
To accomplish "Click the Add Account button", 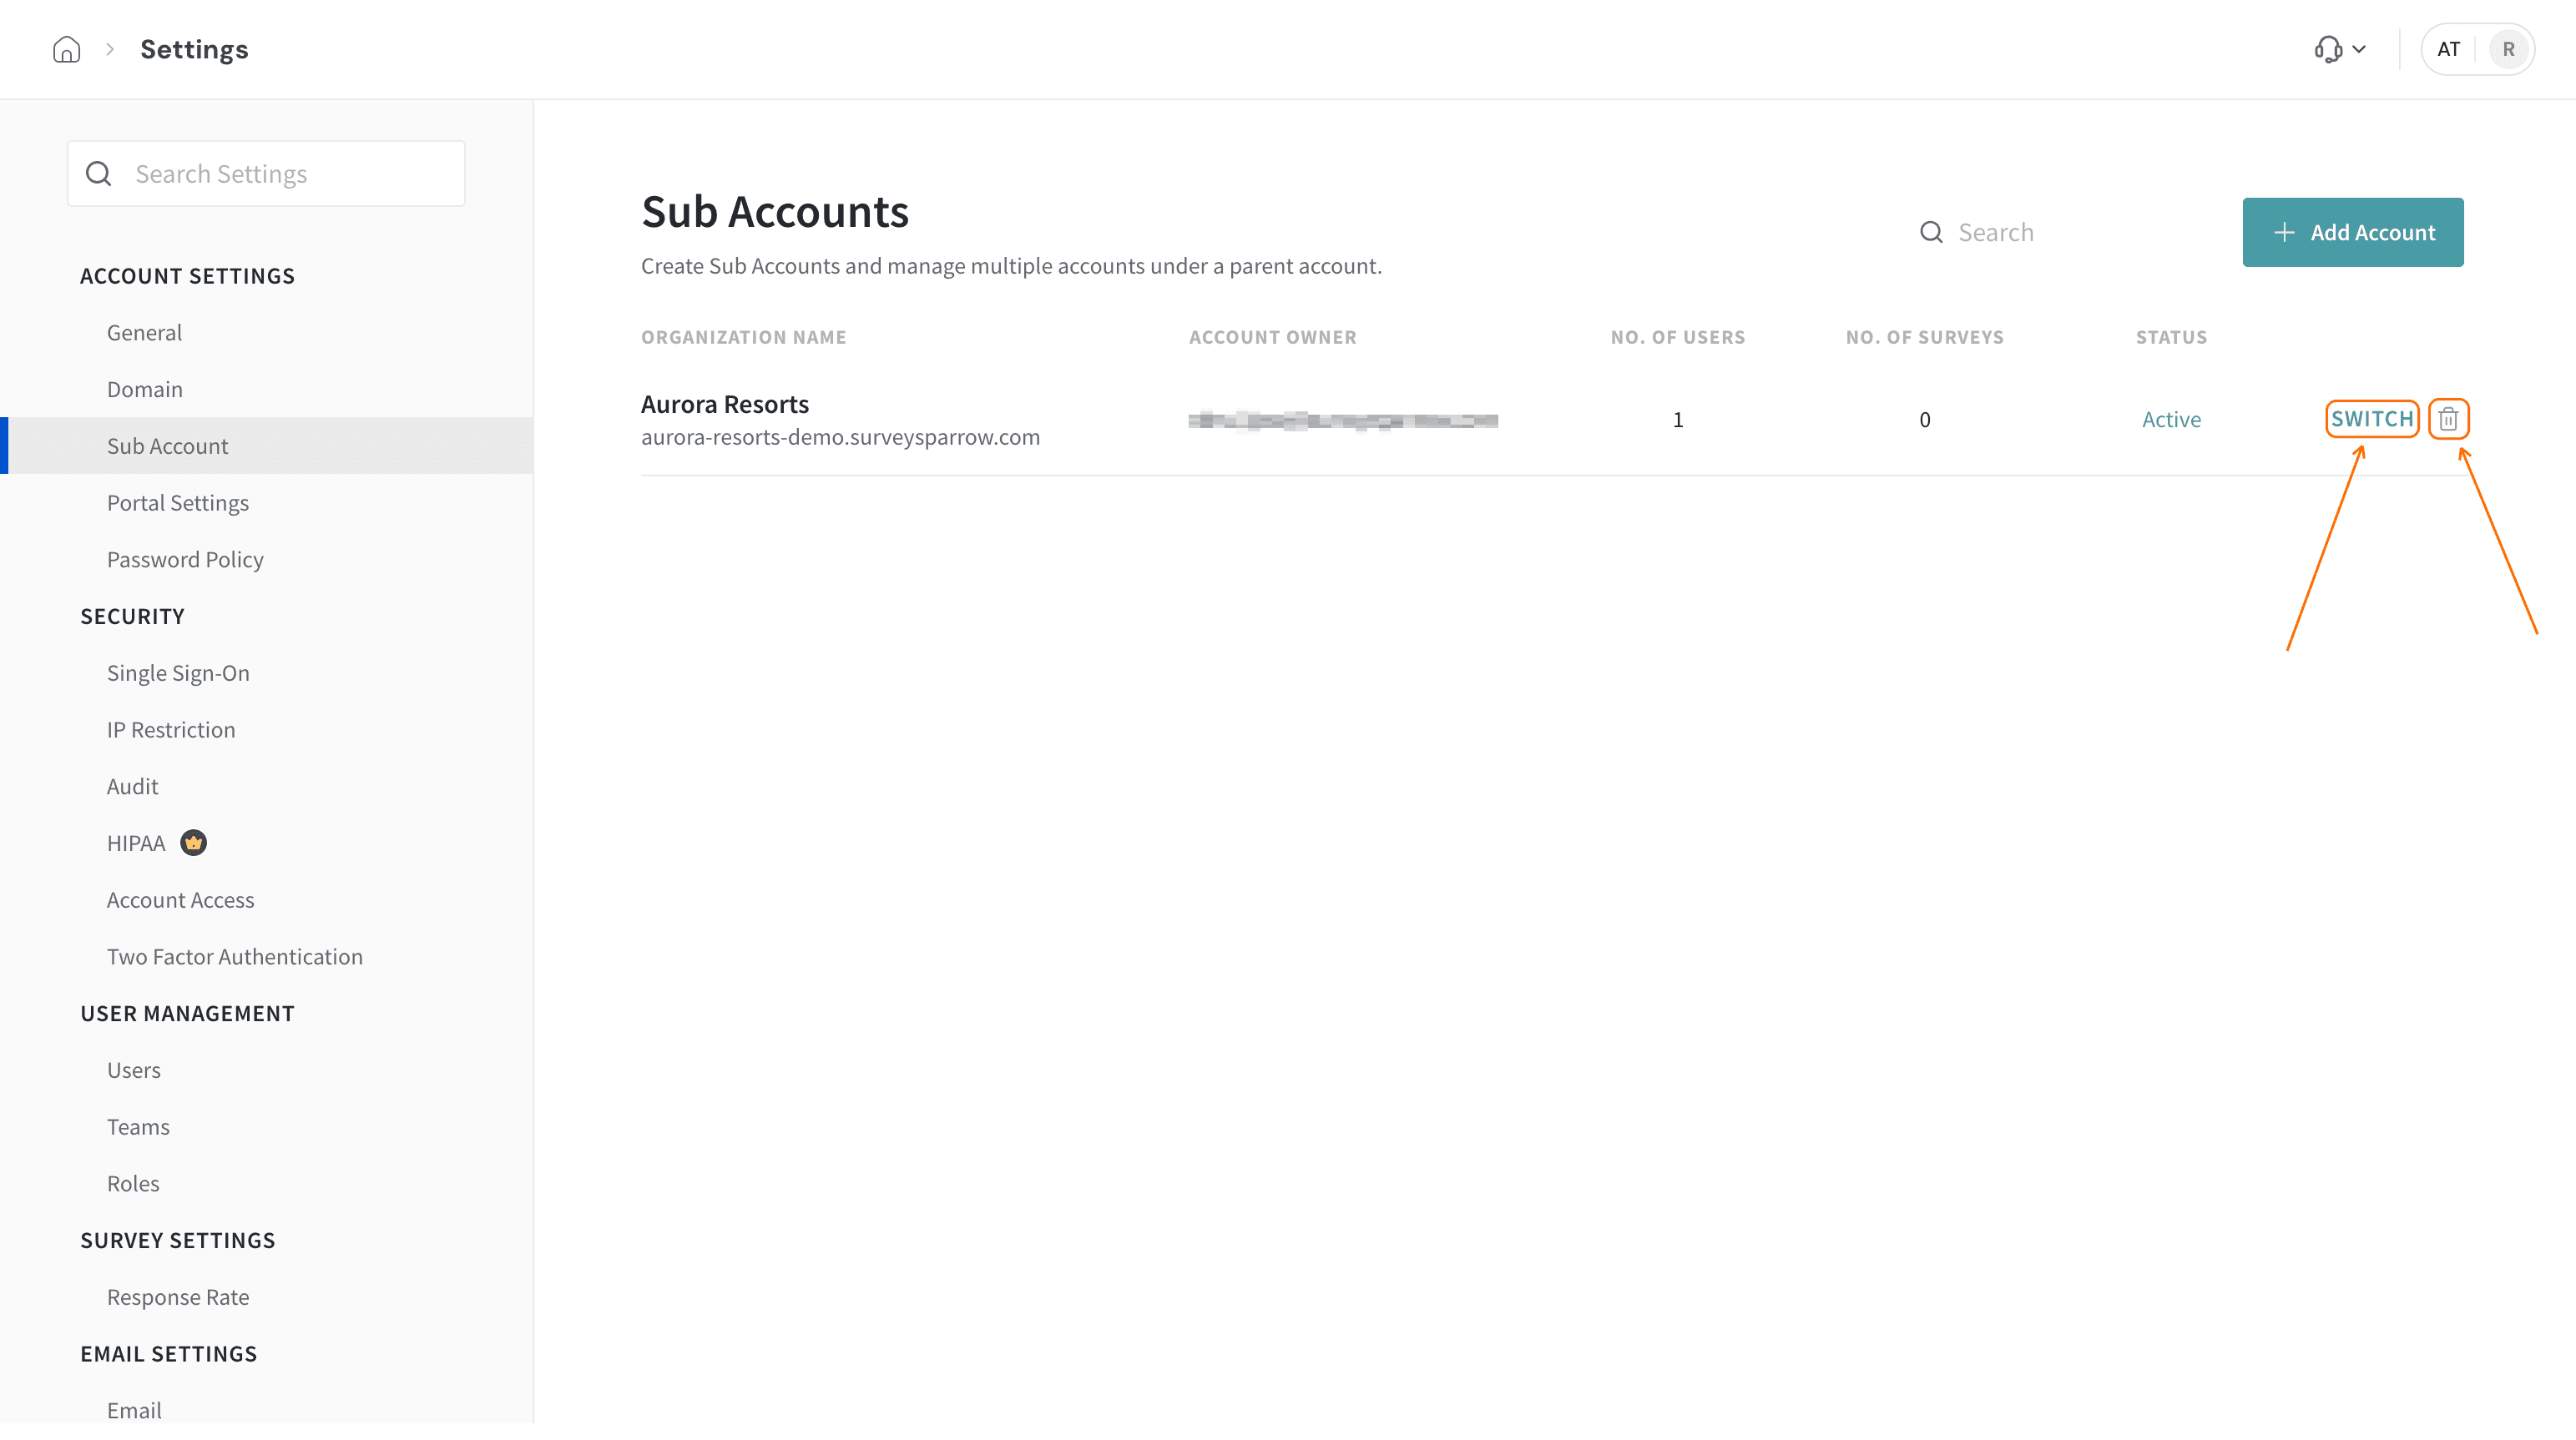I will pyautogui.click(x=2352, y=232).
